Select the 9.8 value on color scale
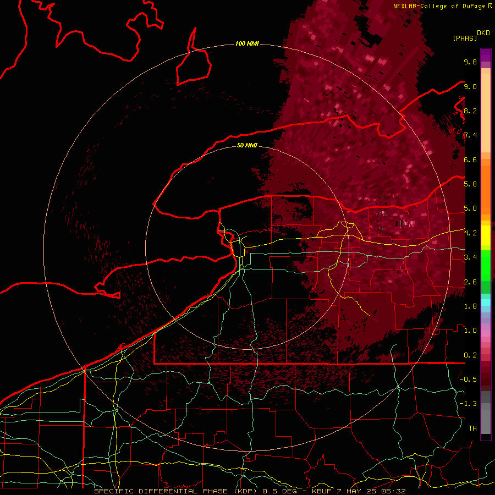Image resolution: width=495 pixels, height=495 pixels. pos(470,62)
